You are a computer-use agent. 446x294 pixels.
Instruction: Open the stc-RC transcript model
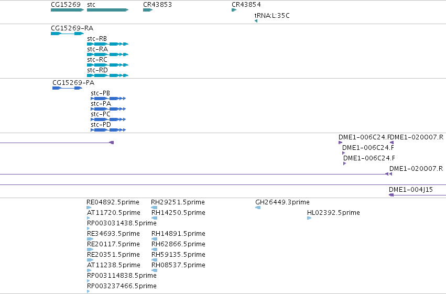(x=108, y=65)
